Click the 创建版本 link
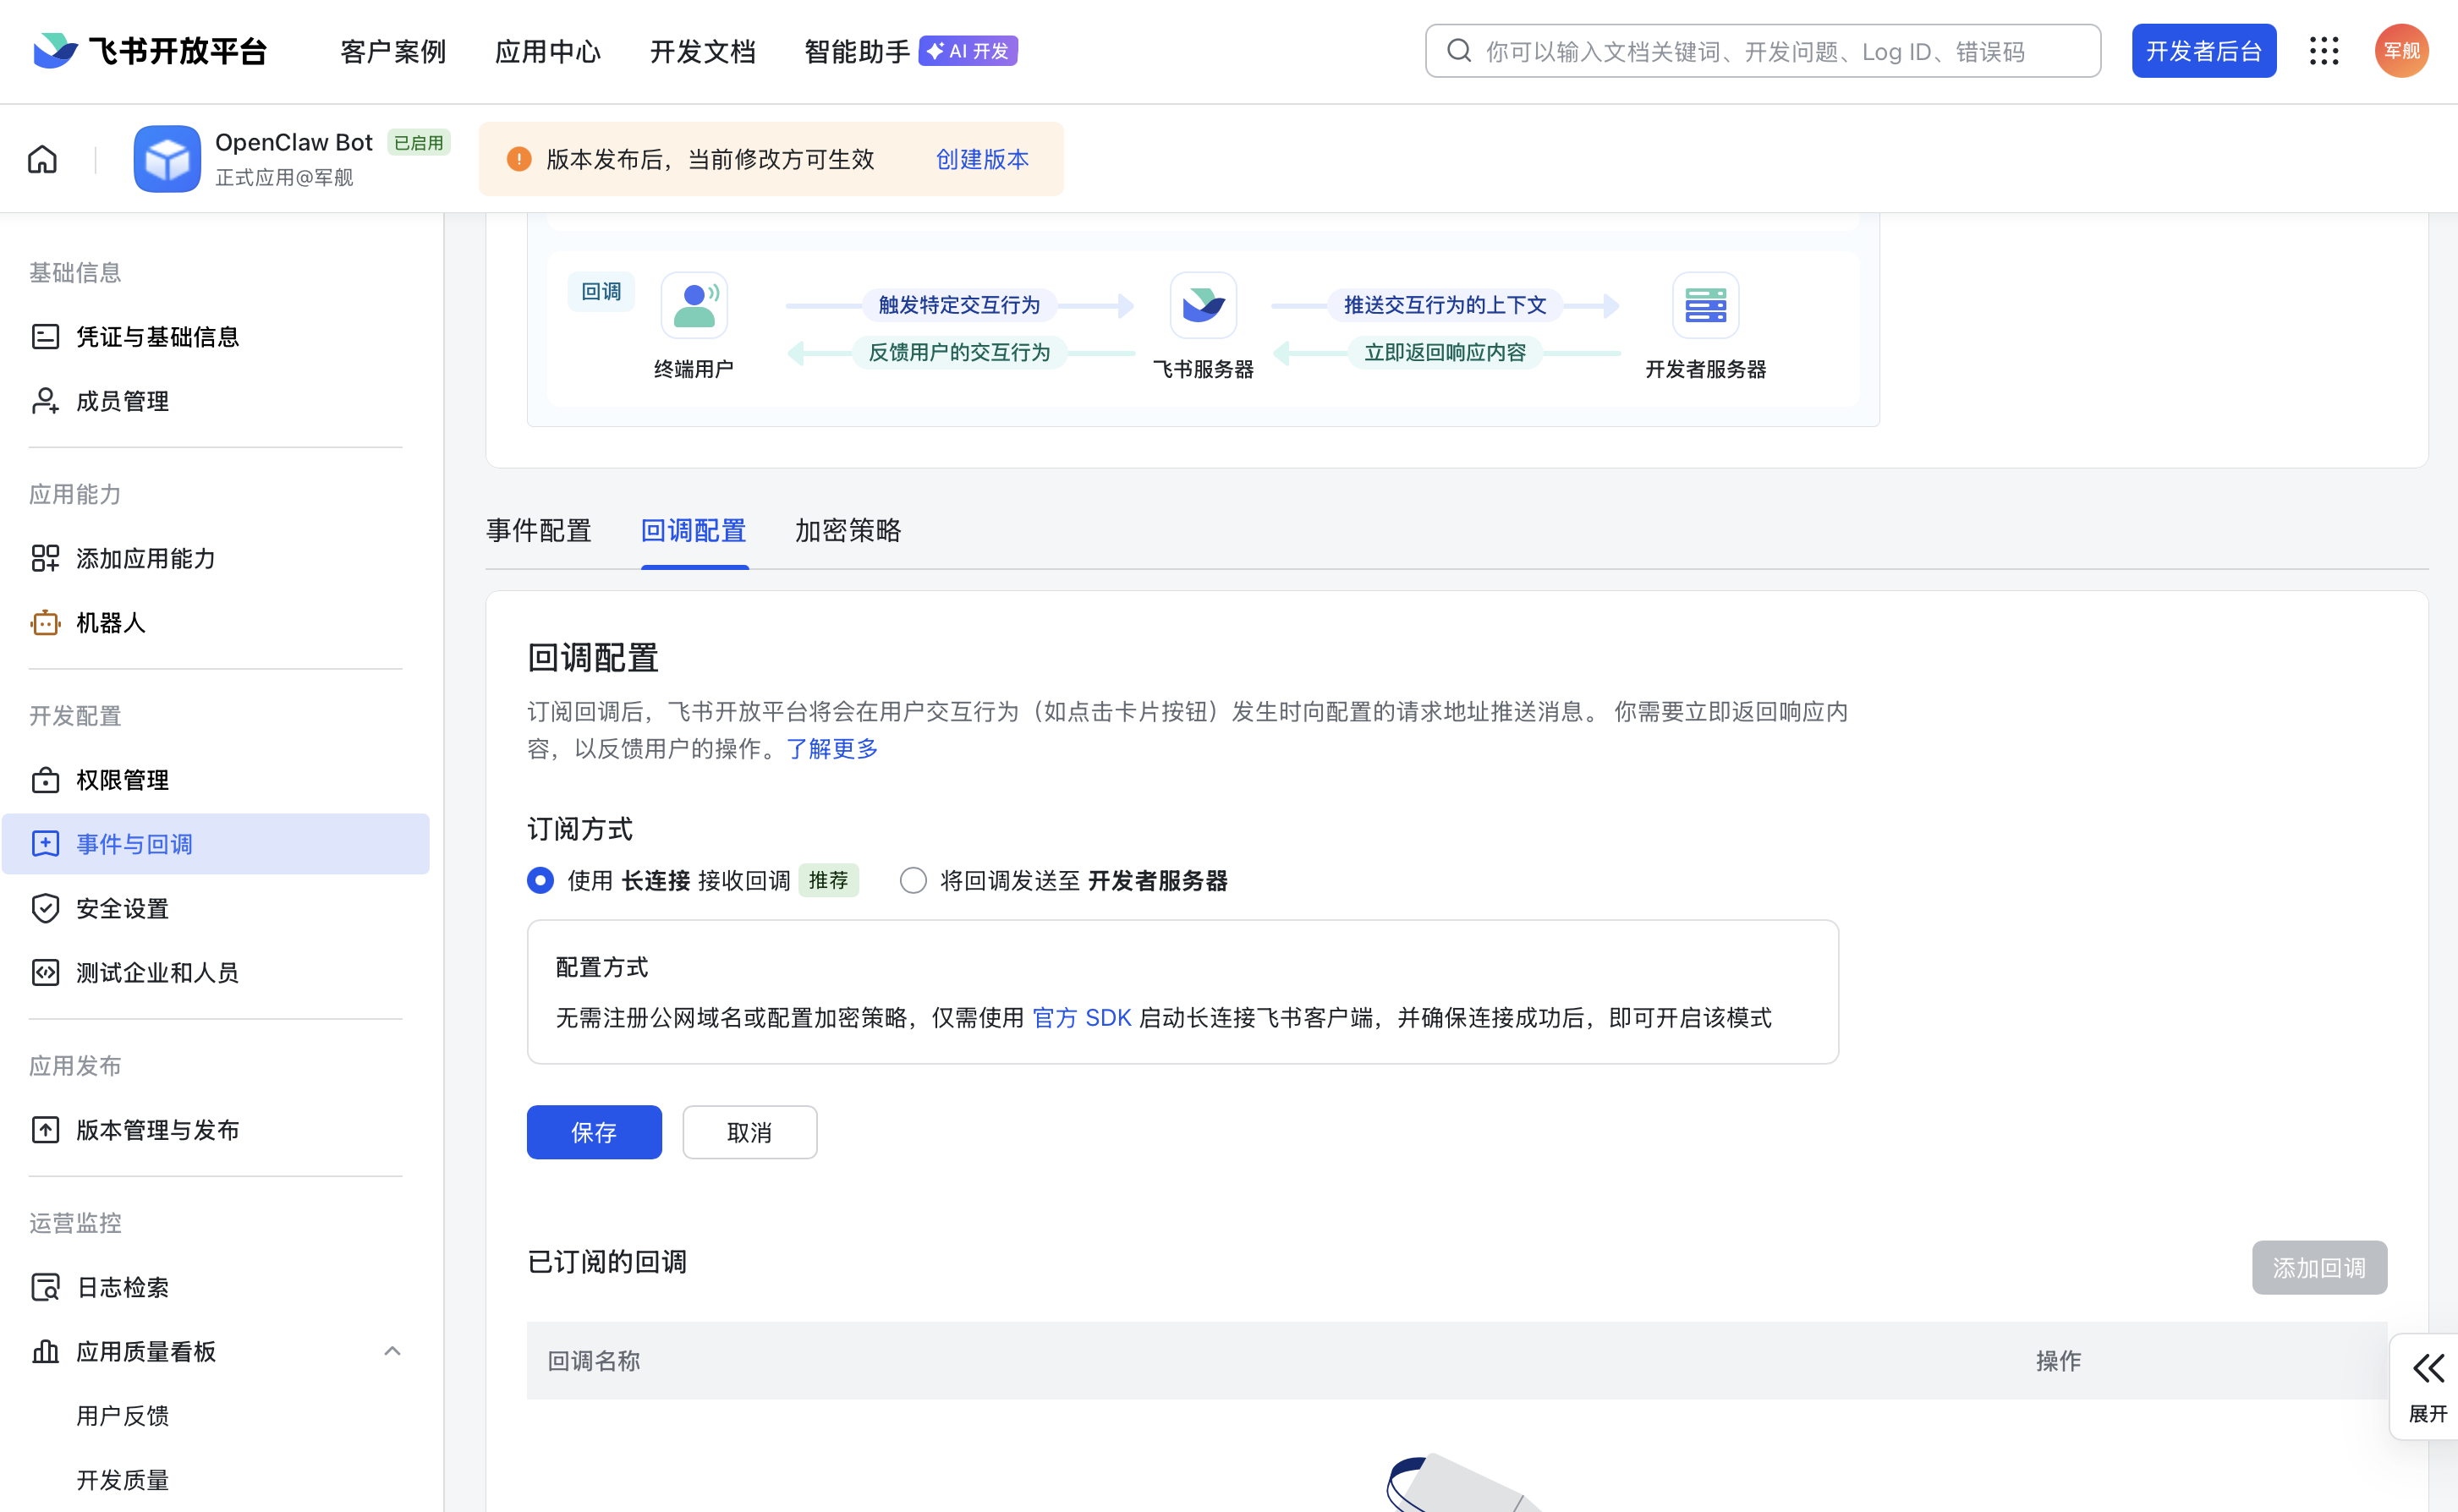Screen dimensions: 2458x1512 tap(981, 159)
